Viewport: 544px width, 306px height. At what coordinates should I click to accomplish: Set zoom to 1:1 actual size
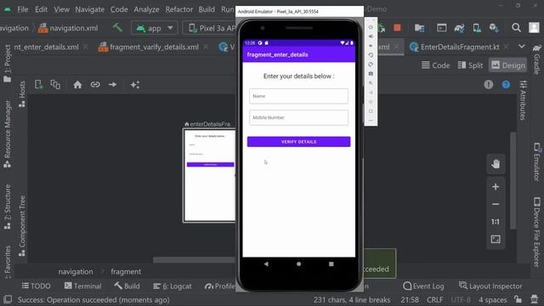496,222
